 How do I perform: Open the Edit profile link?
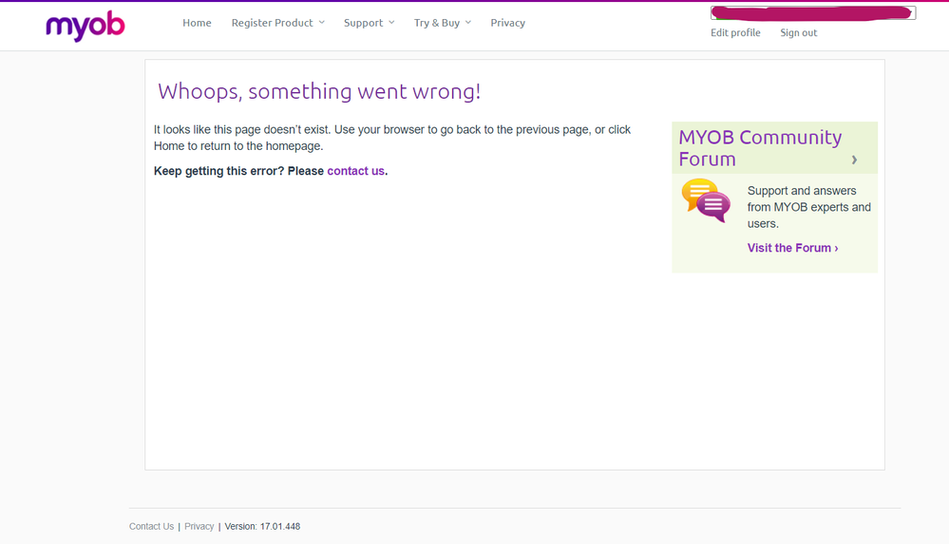click(735, 32)
